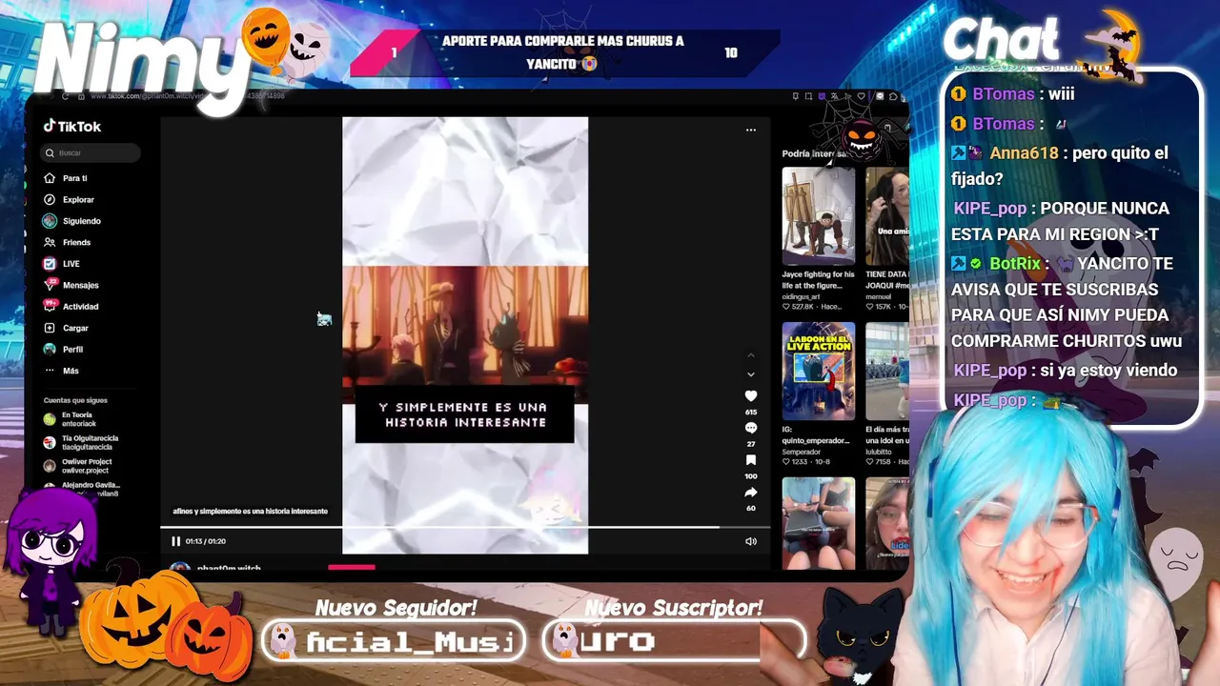This screenshot has height=686, width=1220.
Task: Open the comments bubble icon
Action: click(x=751, y=428)
